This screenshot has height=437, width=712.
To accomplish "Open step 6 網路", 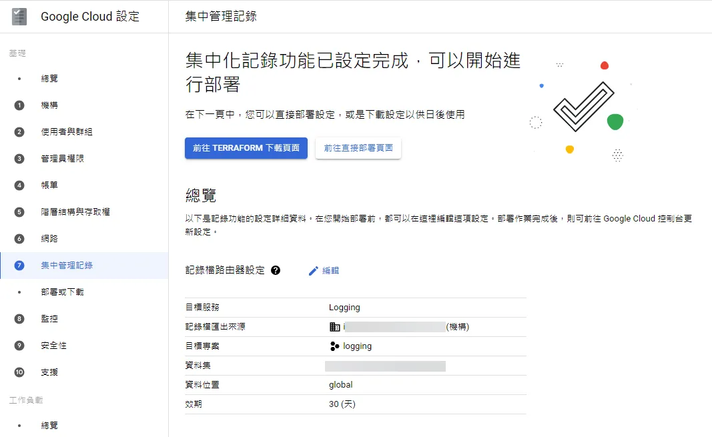I will point(49,239).
